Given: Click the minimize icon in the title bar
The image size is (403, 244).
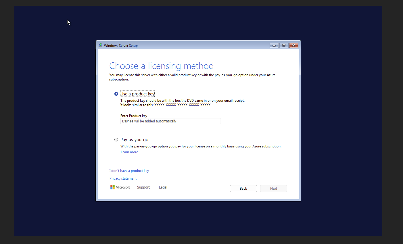Looking at the screenshot, I should 274,45.
